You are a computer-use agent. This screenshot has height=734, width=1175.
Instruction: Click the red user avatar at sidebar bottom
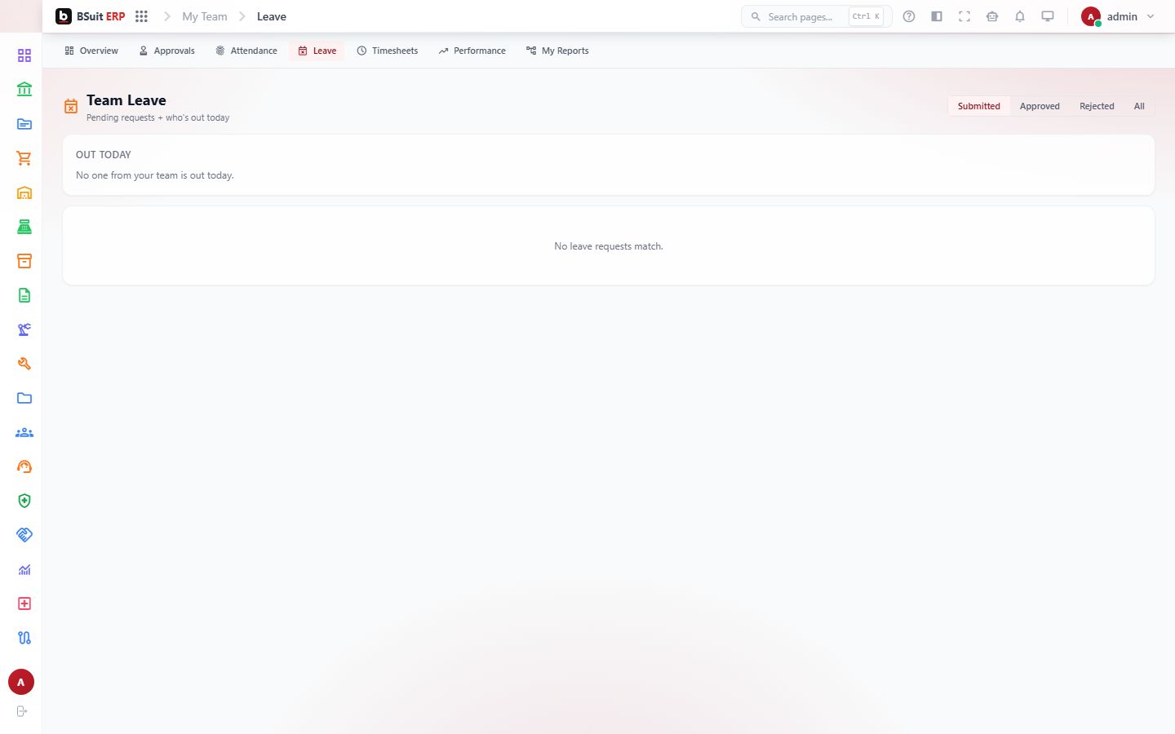(21, 682)
